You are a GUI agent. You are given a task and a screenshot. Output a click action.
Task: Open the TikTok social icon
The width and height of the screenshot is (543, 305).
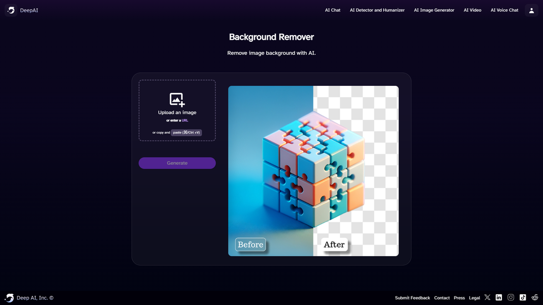tap(523, 297)
